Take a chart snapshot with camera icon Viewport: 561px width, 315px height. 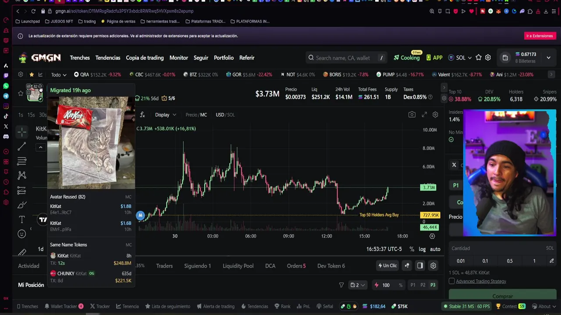click(x=412, y=115)
